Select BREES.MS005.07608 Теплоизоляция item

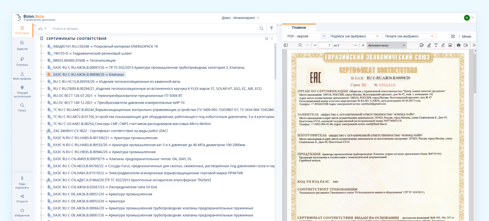[81, 61]
